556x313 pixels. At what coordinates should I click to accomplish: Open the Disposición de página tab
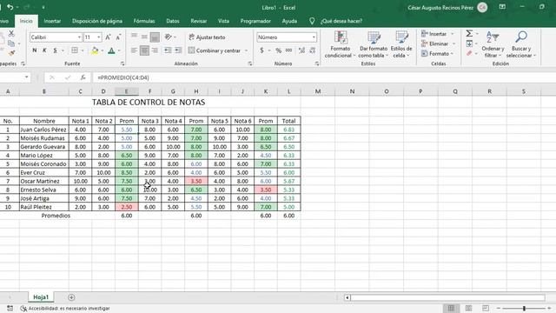click(97, 21)
